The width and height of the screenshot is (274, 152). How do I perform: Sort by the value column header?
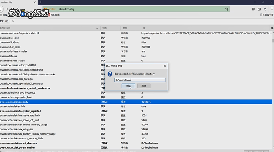click(x=205, y=28)
